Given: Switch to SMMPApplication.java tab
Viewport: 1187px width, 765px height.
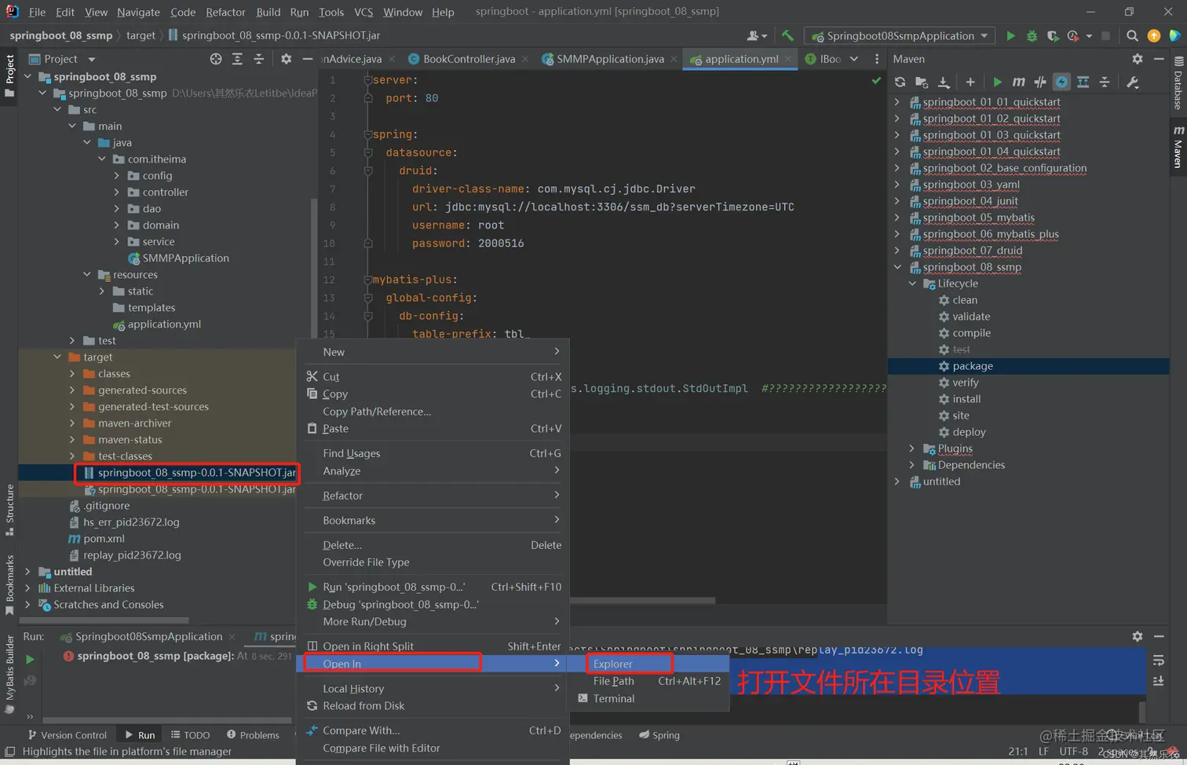Looking at the screenshot, I should [610, 59].
